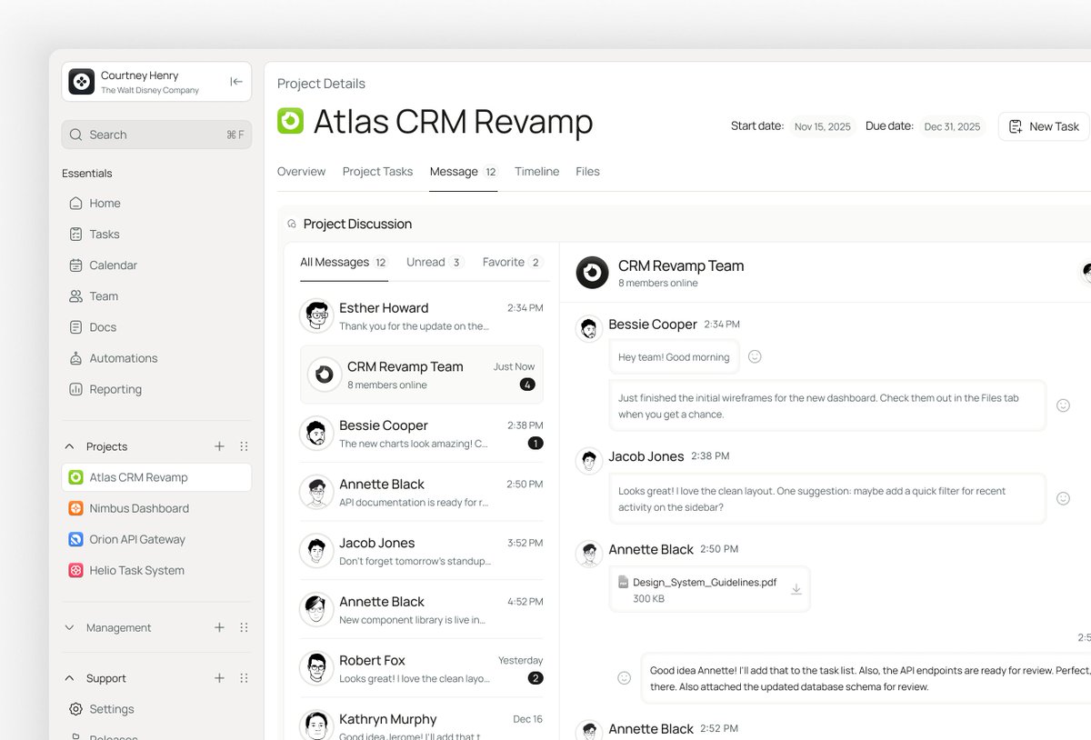This screenshot has height=740, width=1091.
Task: Switch to the Project Tasks tab
Action: click(x=377, y=172)
